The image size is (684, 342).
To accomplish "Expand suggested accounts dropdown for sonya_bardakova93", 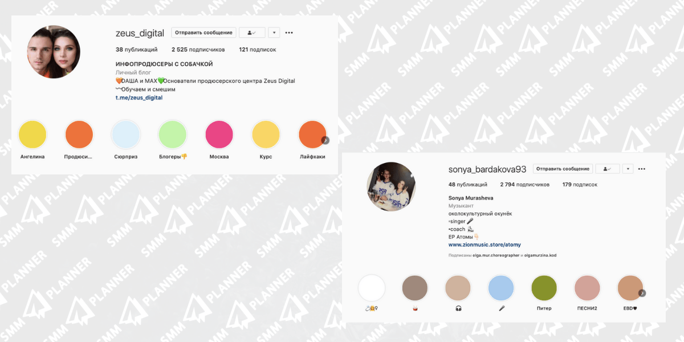I will [628, 169].
